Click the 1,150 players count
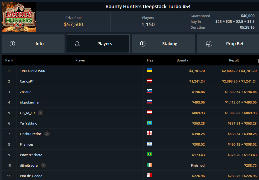The height and width of the screenshot is (180, 259). (148, 24)
